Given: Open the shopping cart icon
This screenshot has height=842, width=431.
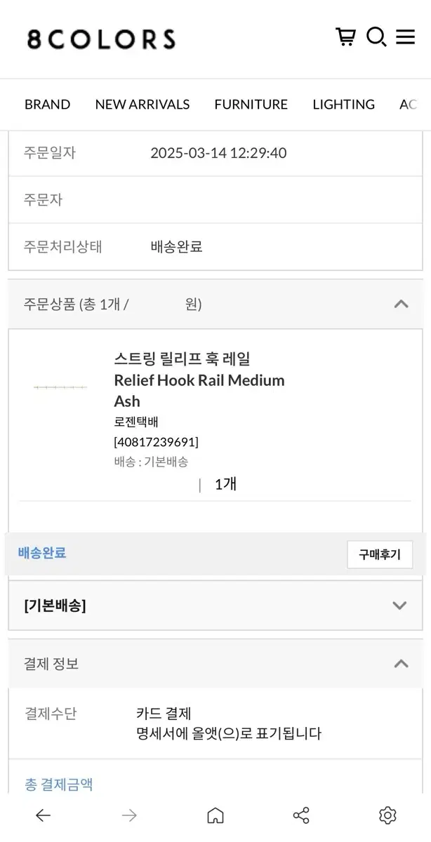Looking at the screenshot, I should (345, 36).
